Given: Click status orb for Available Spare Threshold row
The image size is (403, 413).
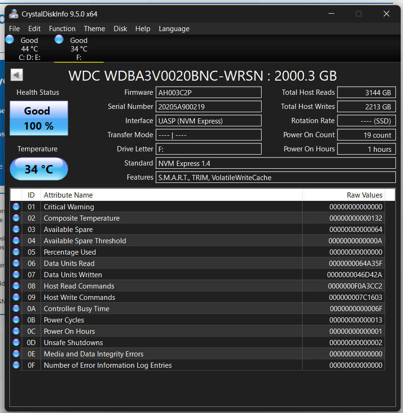Looking at the screenshot, I should coord(16,241).
